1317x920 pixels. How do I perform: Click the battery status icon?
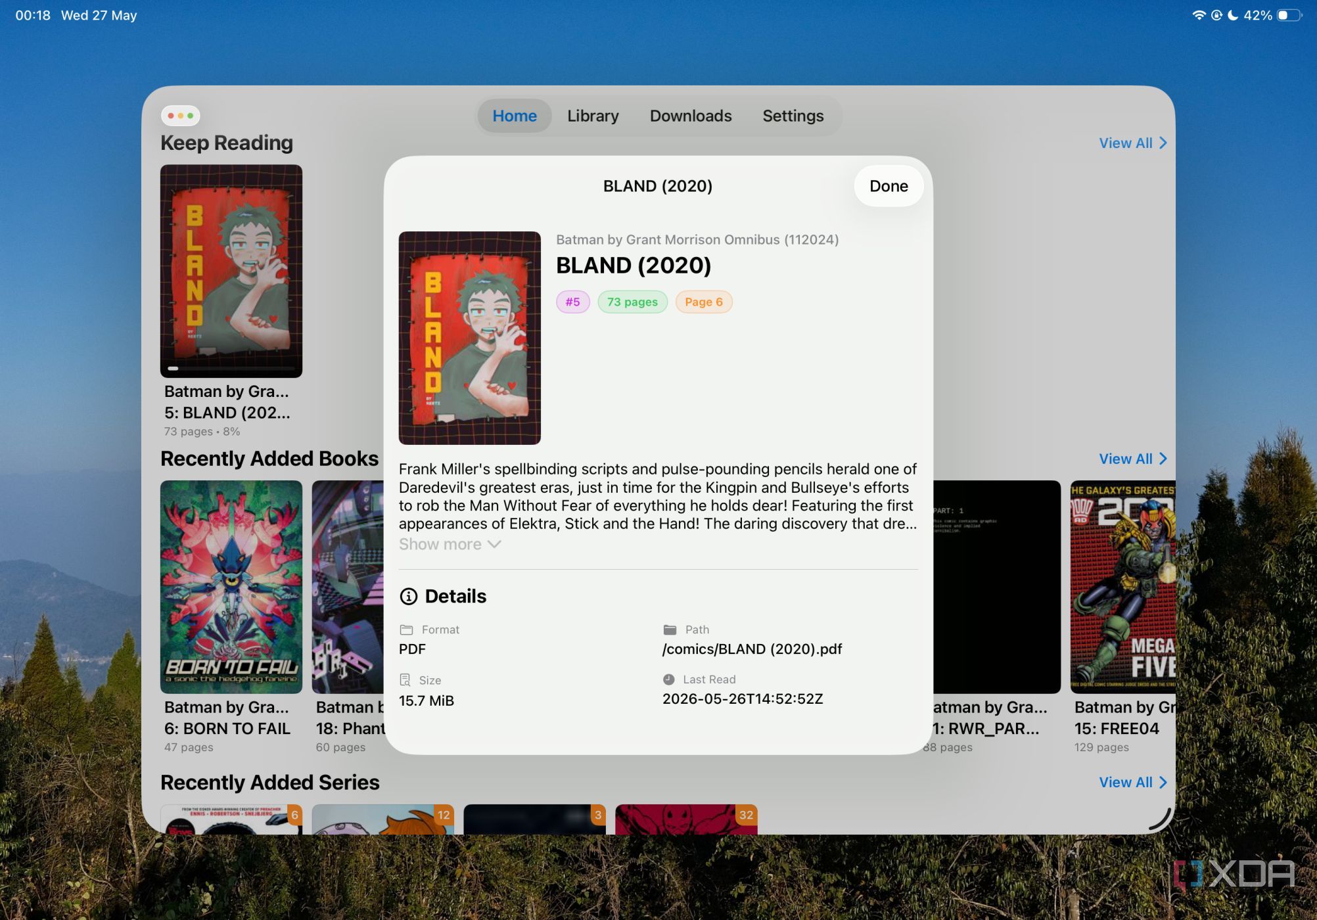click(1289, 15)
